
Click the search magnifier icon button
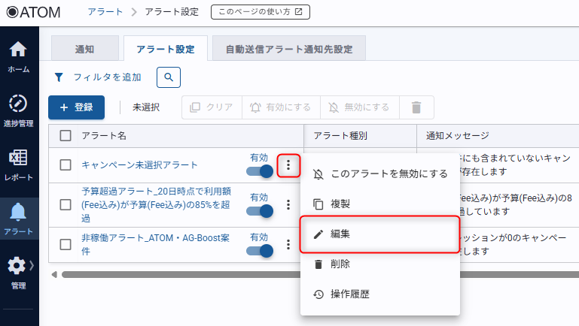pos(169,77)
